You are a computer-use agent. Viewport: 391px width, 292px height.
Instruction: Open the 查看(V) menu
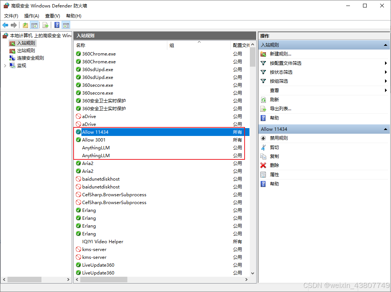53,16
